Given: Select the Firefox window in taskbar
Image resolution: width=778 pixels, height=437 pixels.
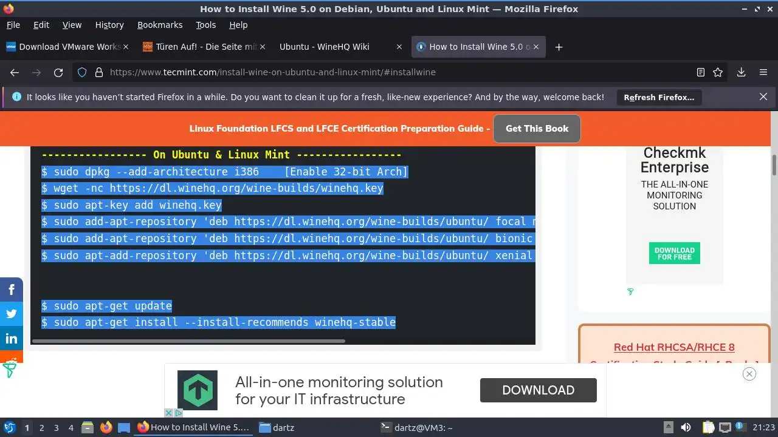Looking at the screenshot, I should pos(193,427).
